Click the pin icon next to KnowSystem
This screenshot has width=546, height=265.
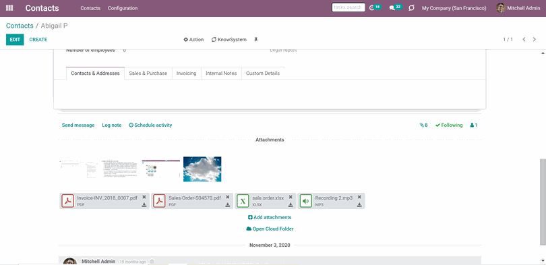point(256,40)
